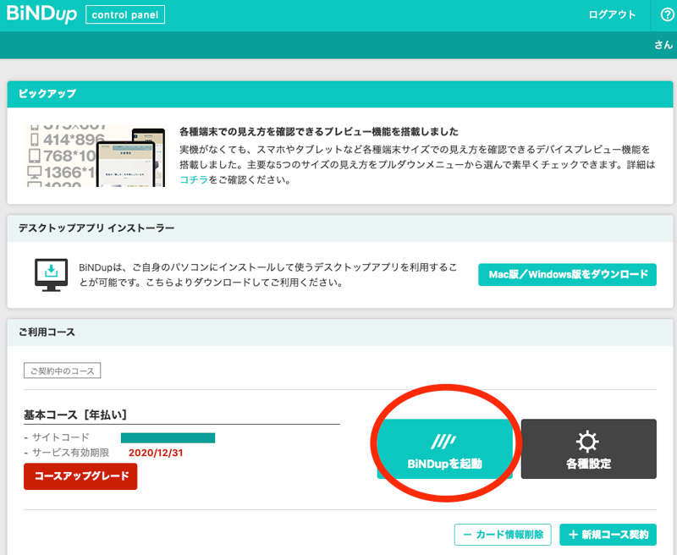Image resolution: width=677 pixels, height=555 pixels.
Task: Click the サービス有効期限 label
Action: pos(70,453)
